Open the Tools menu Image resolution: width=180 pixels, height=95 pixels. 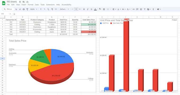tap(42, 5)
